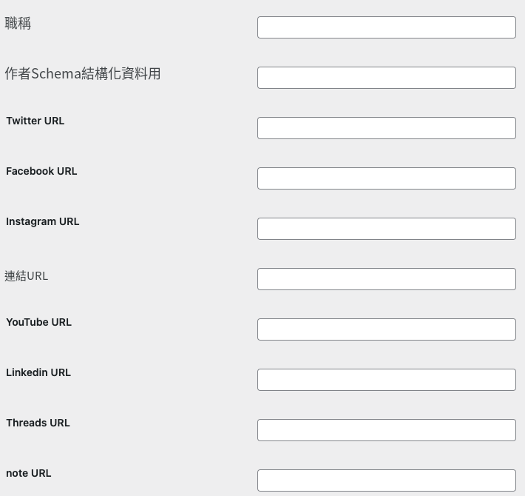This screenshot has height=496, width=525.
Task: Click the 連結URL input field
Action: (x=387, y=279)
